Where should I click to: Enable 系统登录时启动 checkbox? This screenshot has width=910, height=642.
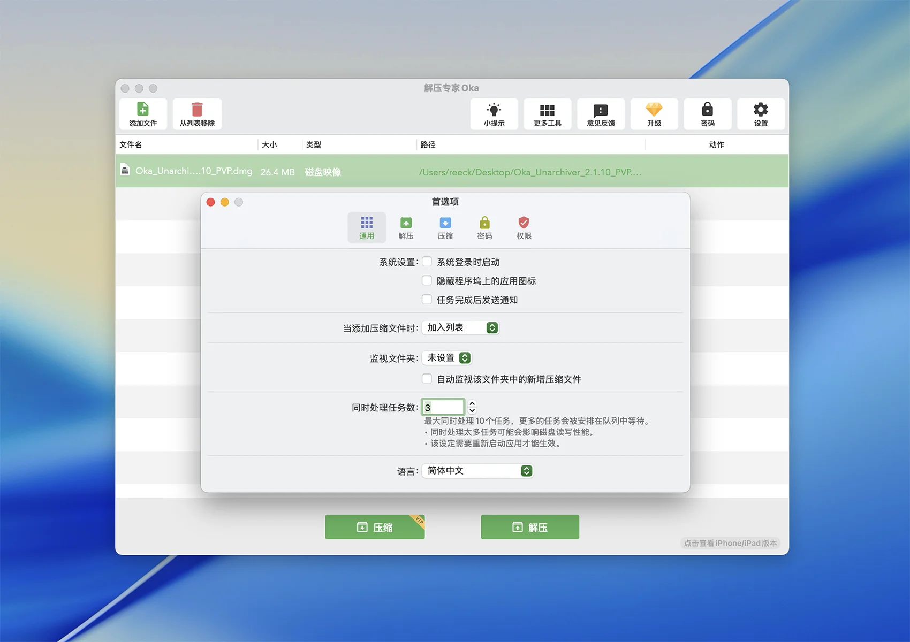tap(427, 262)
